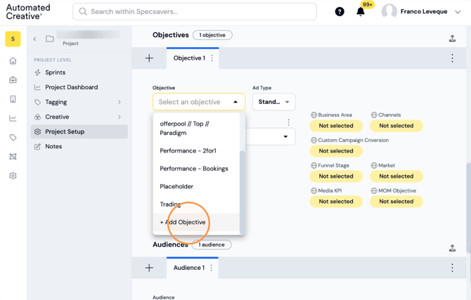Click the 1 objective count badge
Viewport: 471px width, 300px height.
point(212,35)
